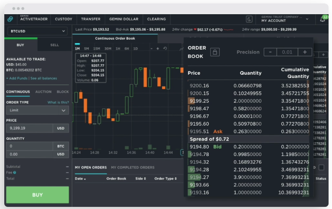Select 5M chart interval
This screenshot has height=209, width=332.
coord(87,49)
